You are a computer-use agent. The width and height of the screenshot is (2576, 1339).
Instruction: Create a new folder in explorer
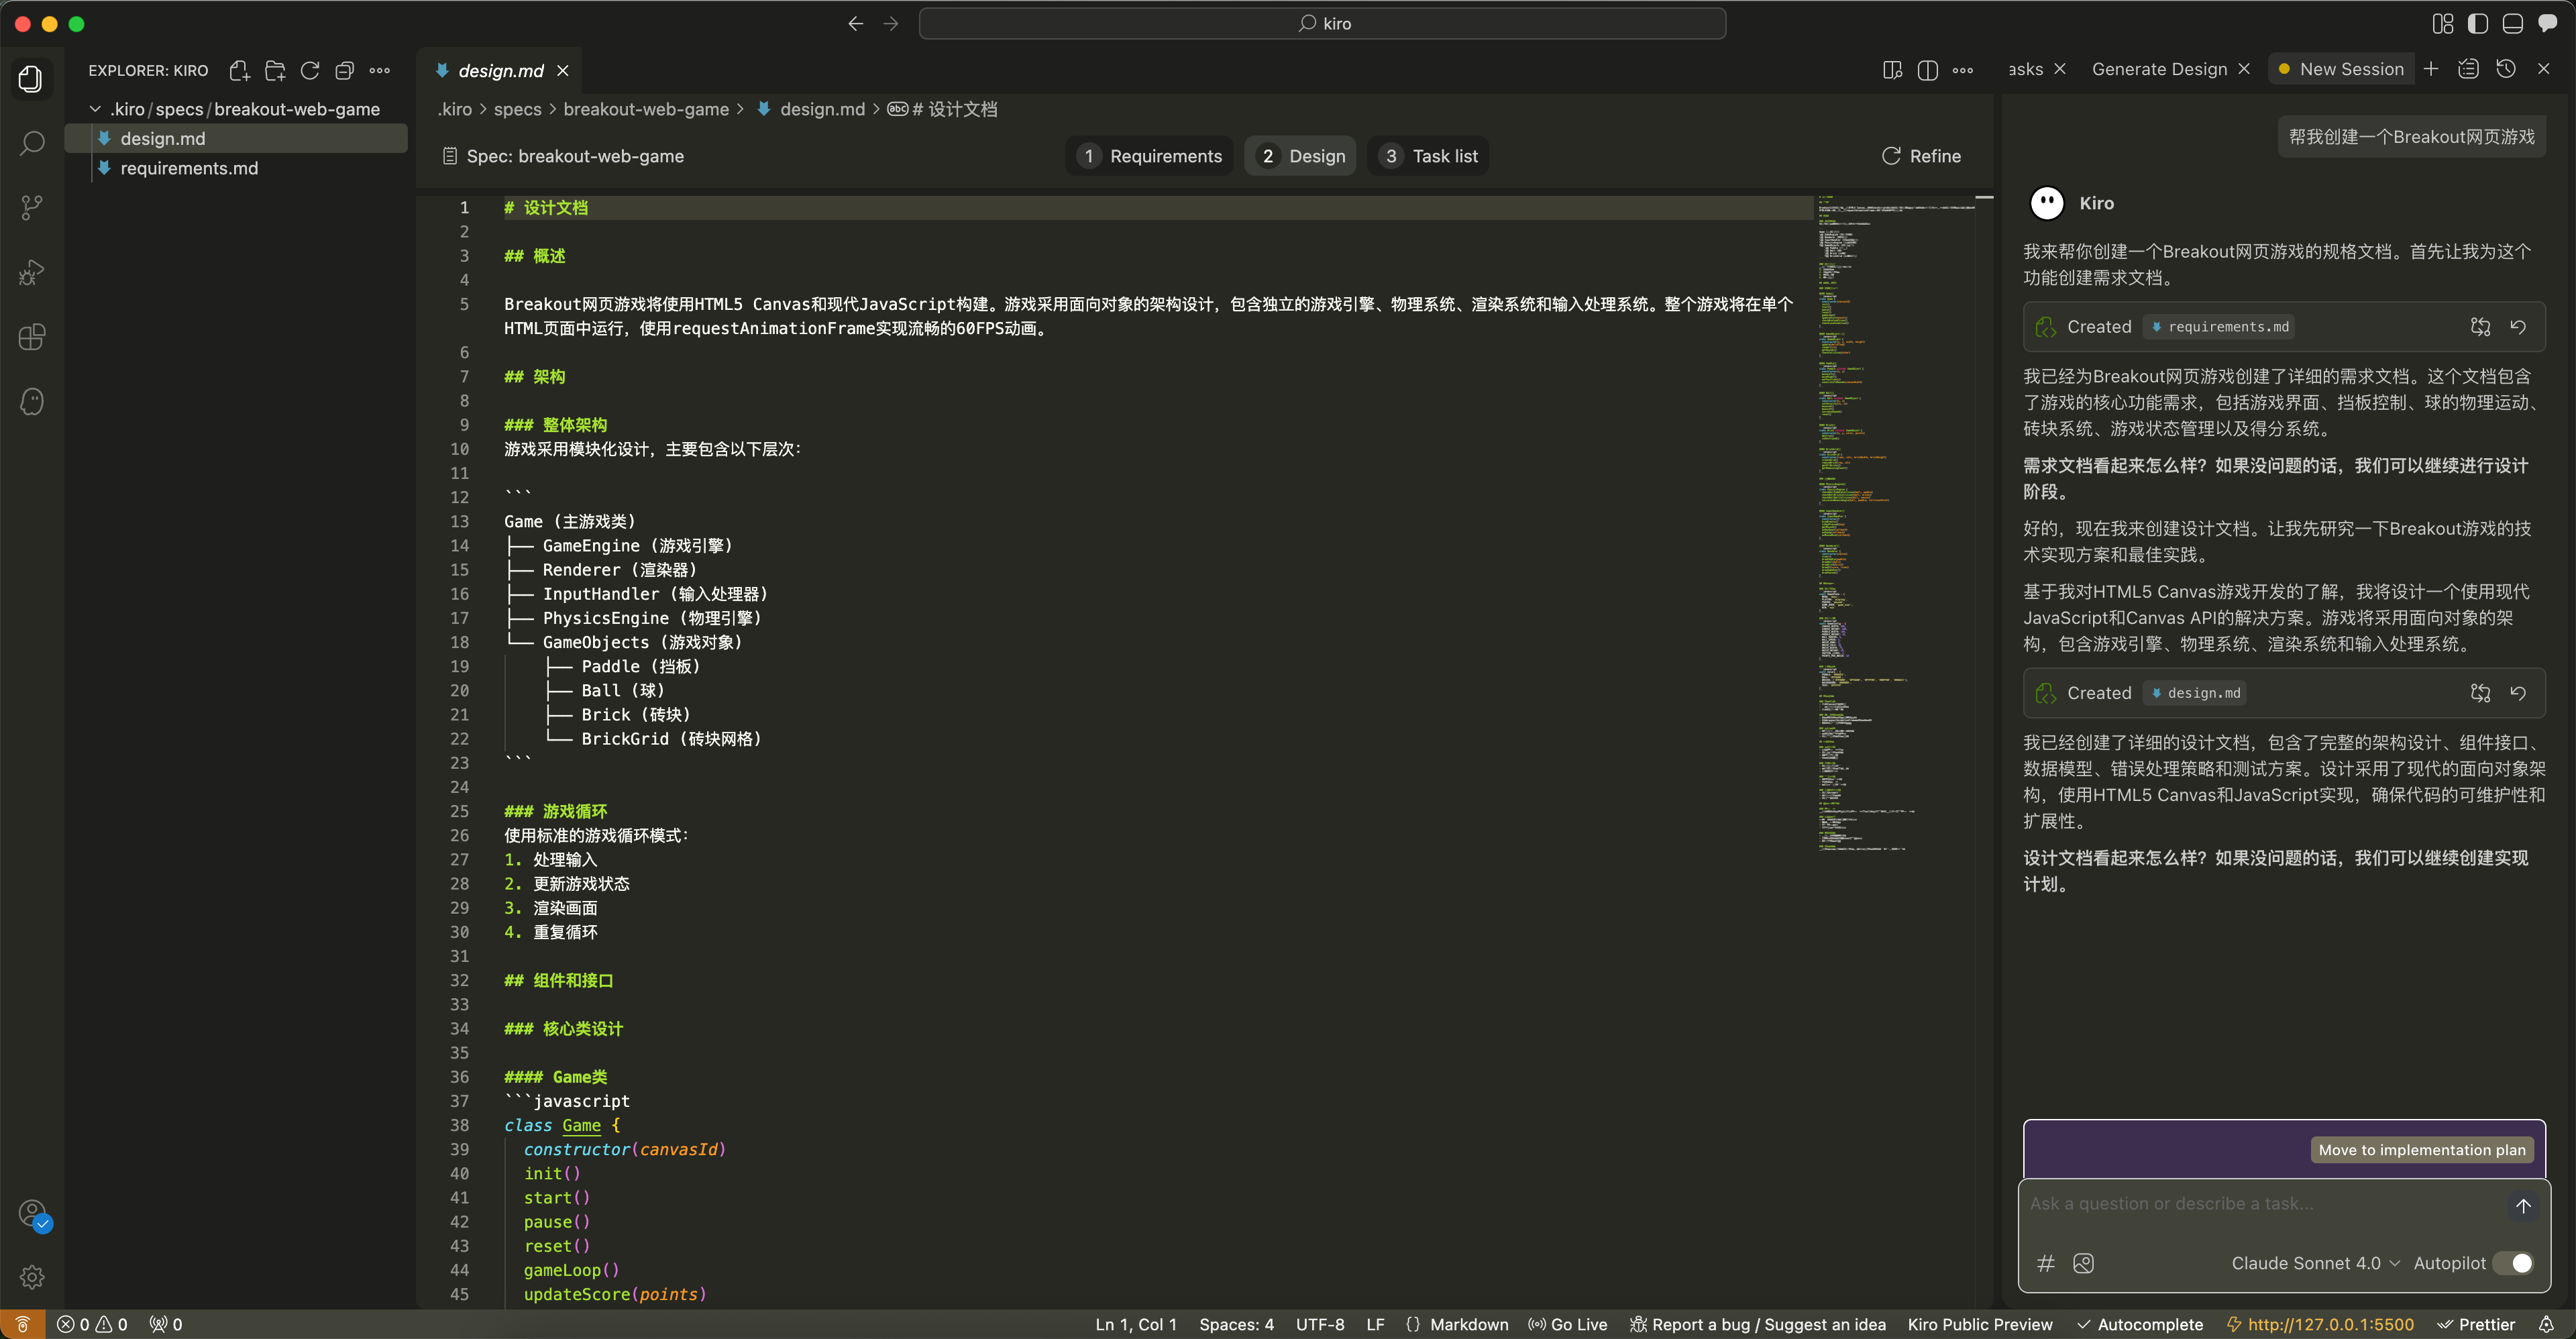(275, 70)
